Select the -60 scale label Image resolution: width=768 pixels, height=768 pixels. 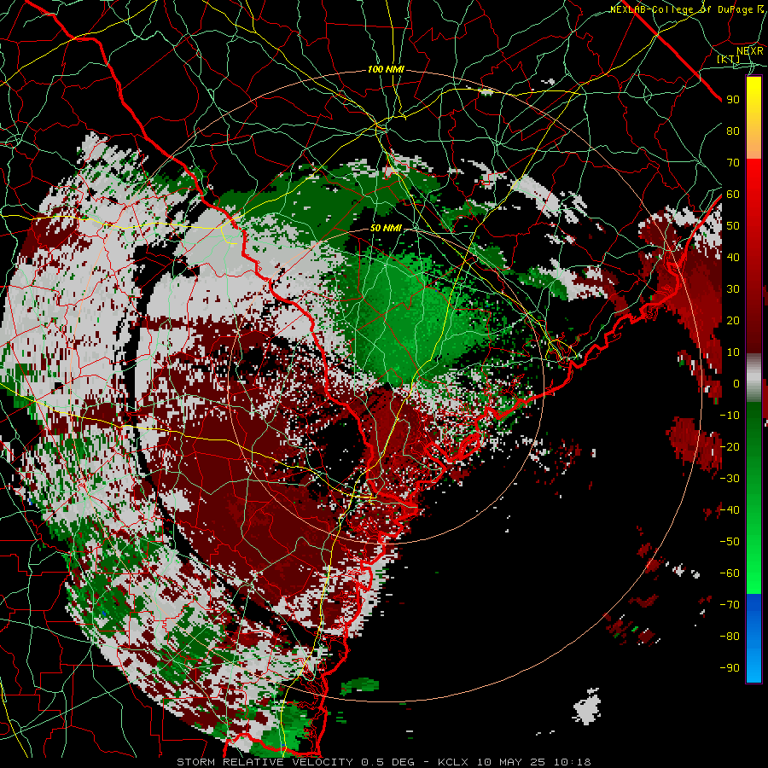[730, 573]
